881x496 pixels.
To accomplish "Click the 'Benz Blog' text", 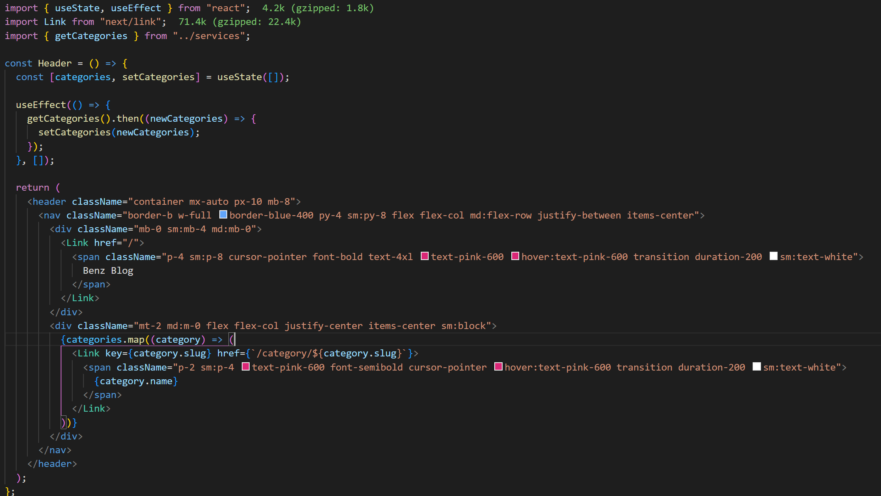I will pyautogui.click(x=108, y=271).
